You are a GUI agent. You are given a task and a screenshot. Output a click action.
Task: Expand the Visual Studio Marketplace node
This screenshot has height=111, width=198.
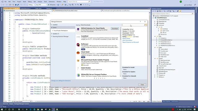click(x=52, y=31)
